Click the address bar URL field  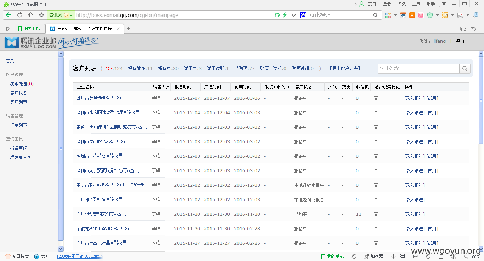point(174,15)
